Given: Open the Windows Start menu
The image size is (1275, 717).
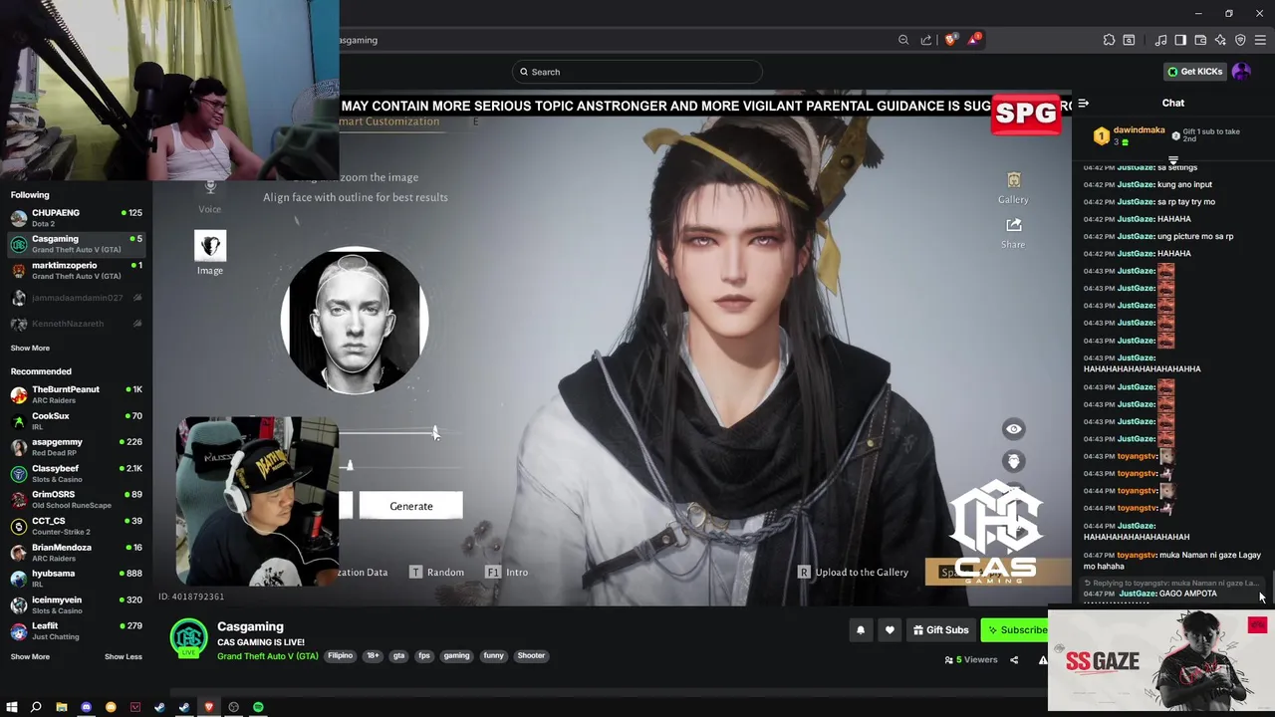Looking at the screenshot, I should (x=12, y=707).
